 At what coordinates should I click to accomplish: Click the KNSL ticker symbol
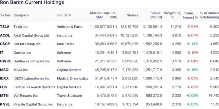pos(5,104)
